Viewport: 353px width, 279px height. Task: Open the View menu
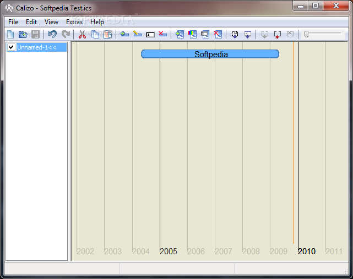51,22
